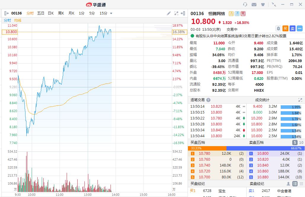Expand the chart to fullscreen
The width and height of the screenshot is (305, 197).
pyautogui.click(x=176, y=13)
